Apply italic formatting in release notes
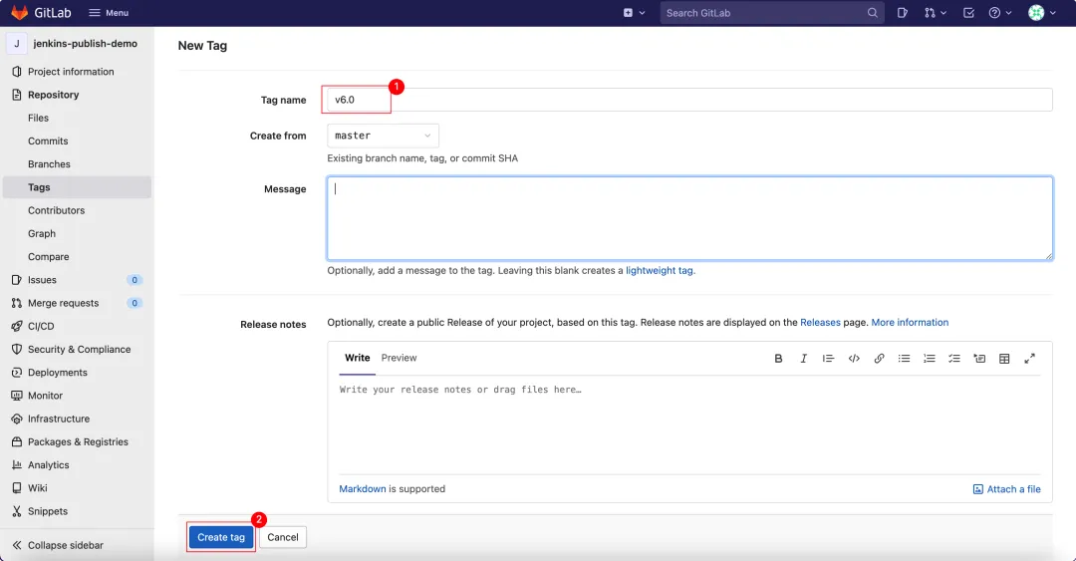The height and width of the screenshot is (561, 1076). [803, 359]
